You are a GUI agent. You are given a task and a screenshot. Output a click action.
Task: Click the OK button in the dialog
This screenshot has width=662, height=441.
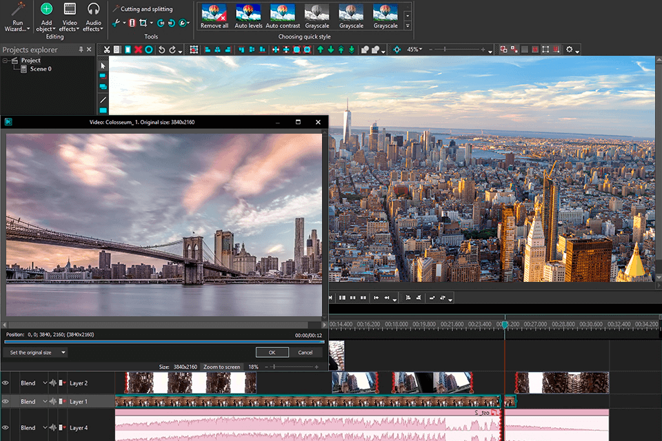tap(272, 352)
